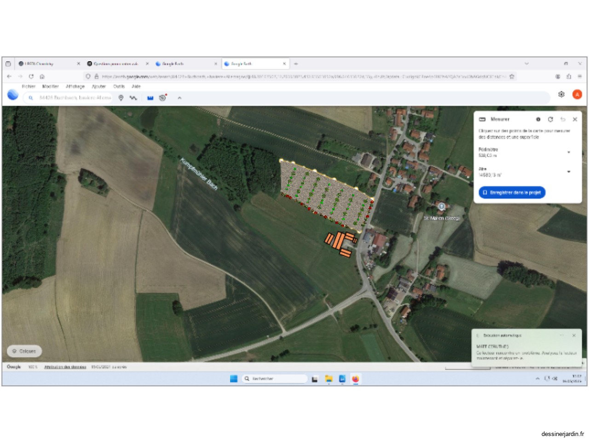The width and height of the screenshot is (589, 442).
Task: Switch to the third tab, Google Earth
Action: [186, 64]
